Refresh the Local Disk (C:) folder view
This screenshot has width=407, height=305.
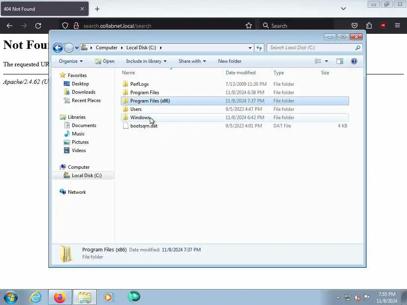[259, 48]
